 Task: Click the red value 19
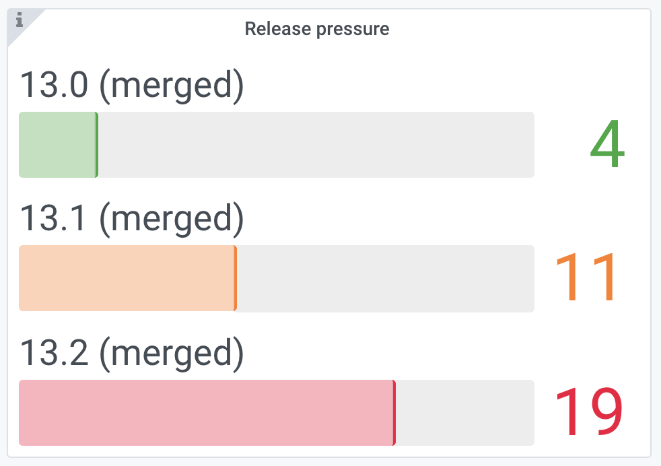588,411
